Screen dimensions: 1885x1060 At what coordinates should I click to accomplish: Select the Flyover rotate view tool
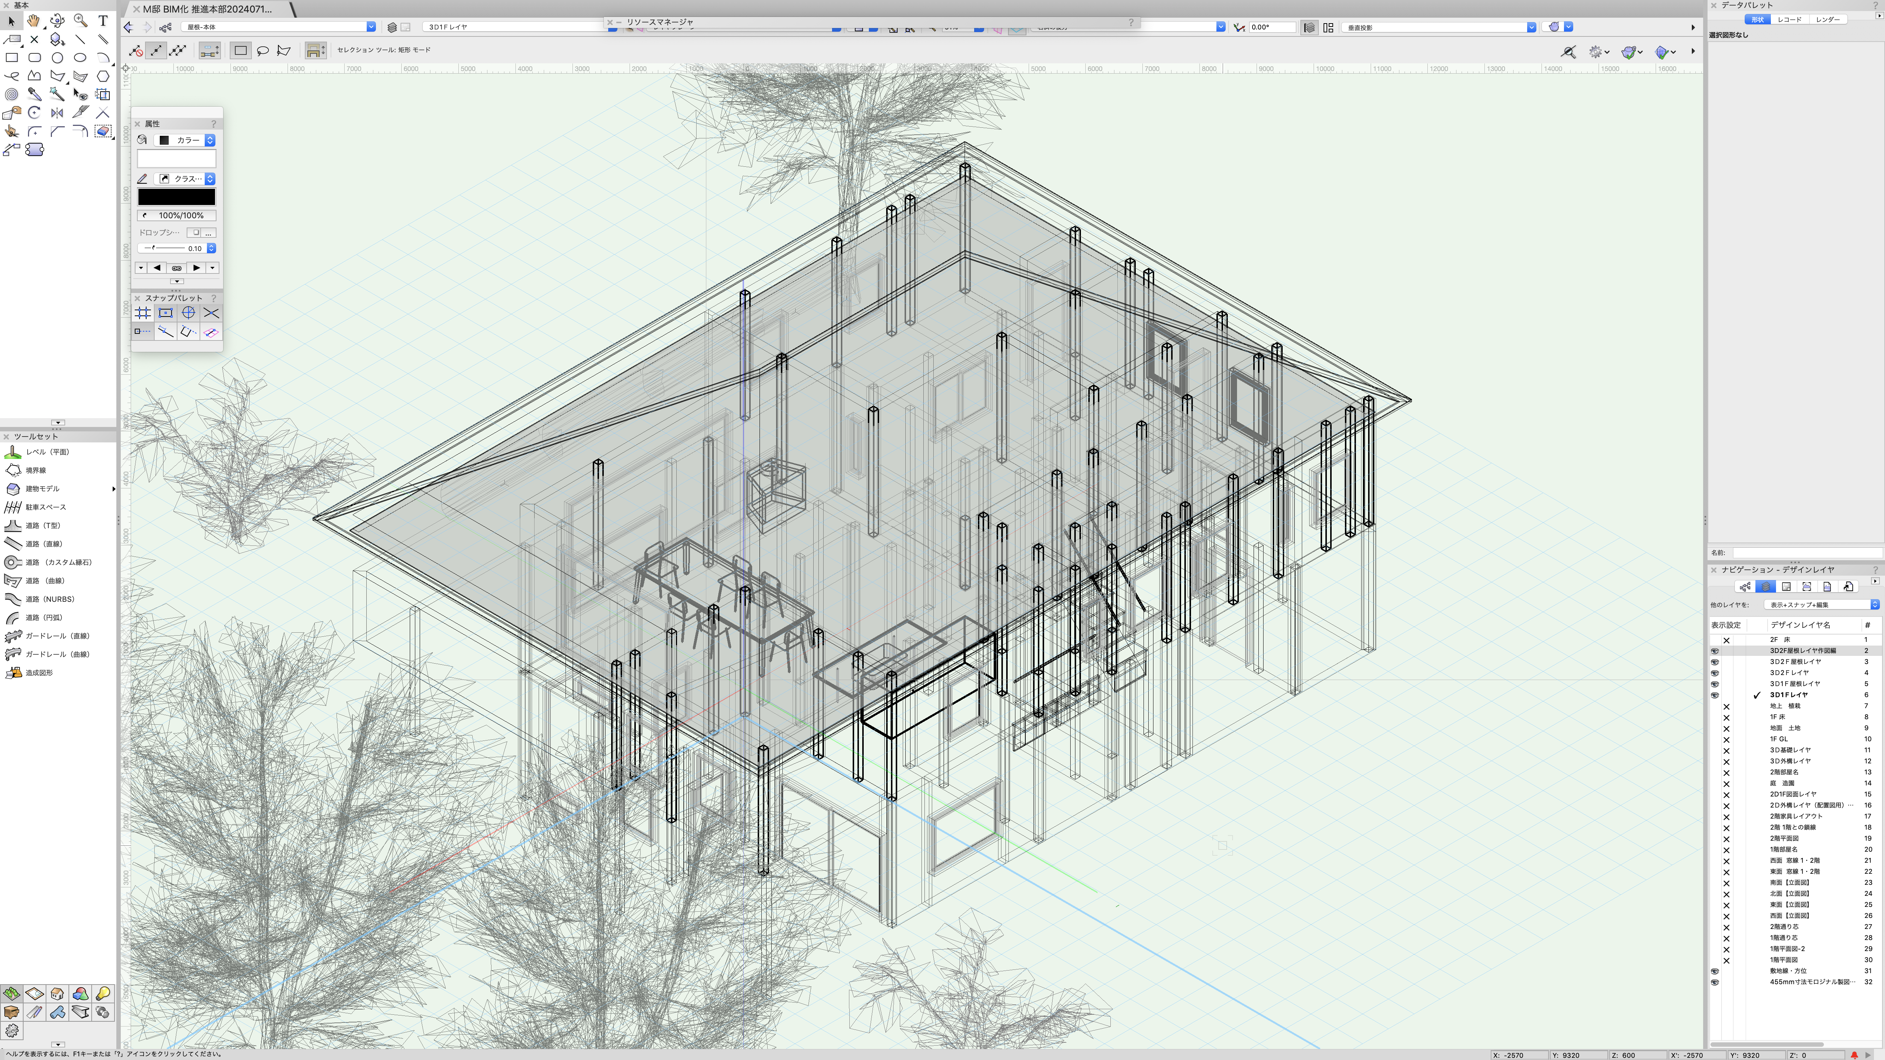pos(57,21)
